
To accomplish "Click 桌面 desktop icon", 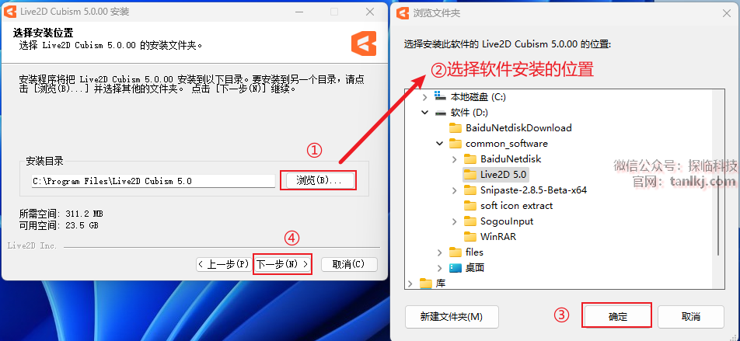I will tap(455, 268).
